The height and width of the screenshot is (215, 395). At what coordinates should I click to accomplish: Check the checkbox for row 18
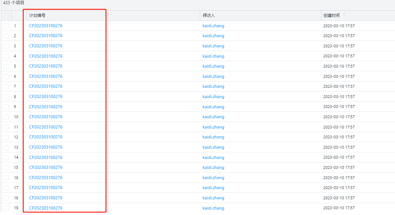pyautogui.click(x=6, y=198)
